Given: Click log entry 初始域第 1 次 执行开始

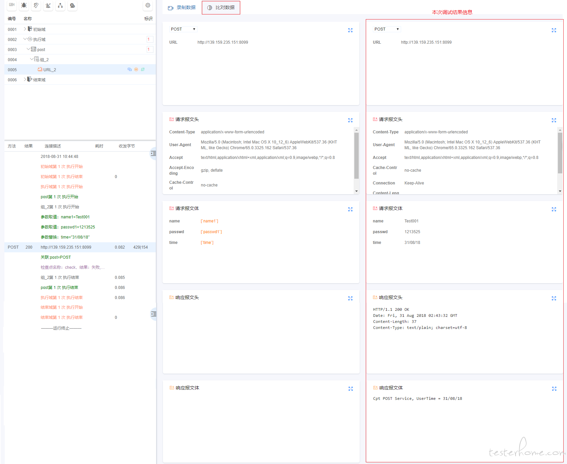Looking at the screenshot, I should 62,167.
